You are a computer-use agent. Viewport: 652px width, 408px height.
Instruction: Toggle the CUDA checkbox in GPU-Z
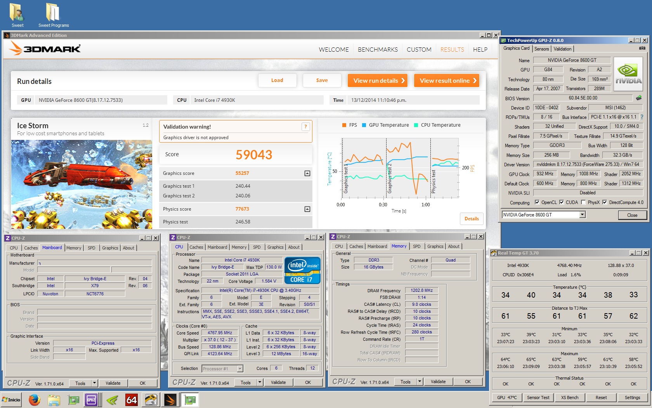562,202
